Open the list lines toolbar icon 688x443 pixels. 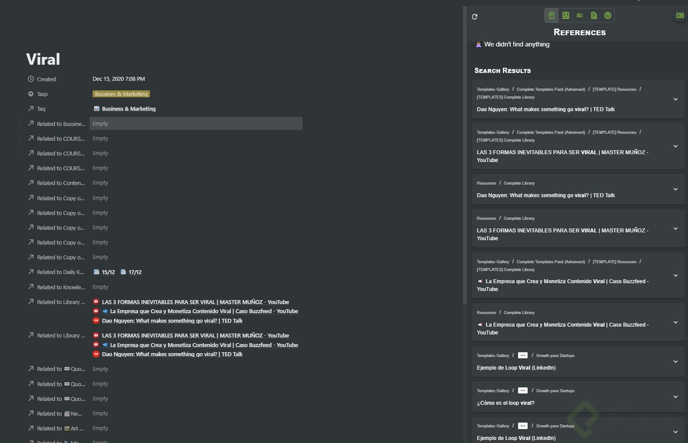pyautogui.click(x=580, y=16)
